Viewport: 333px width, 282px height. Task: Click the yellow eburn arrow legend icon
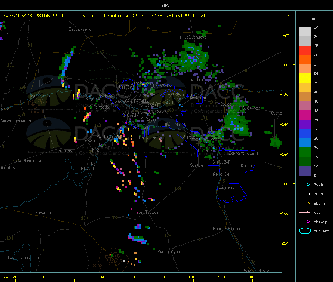[305, 203]
